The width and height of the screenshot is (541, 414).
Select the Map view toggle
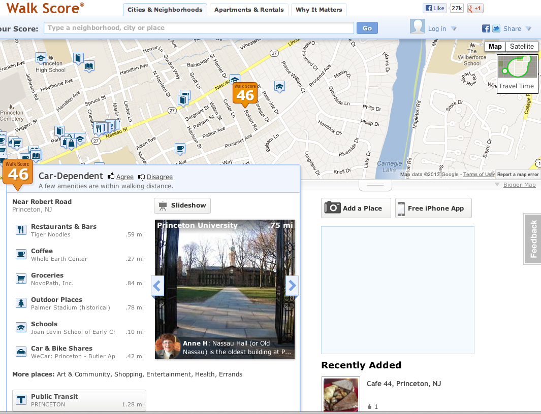[x=495, y=47]
